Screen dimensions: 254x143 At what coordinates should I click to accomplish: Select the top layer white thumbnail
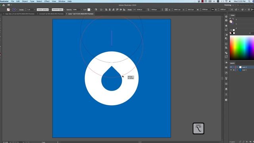(241, 67)
